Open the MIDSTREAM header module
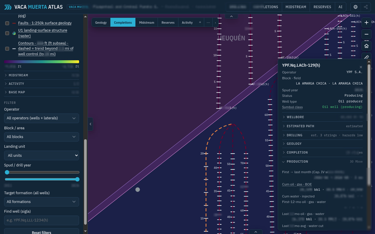375x234 pixels. pyautogui.click(x=296, y=7)
